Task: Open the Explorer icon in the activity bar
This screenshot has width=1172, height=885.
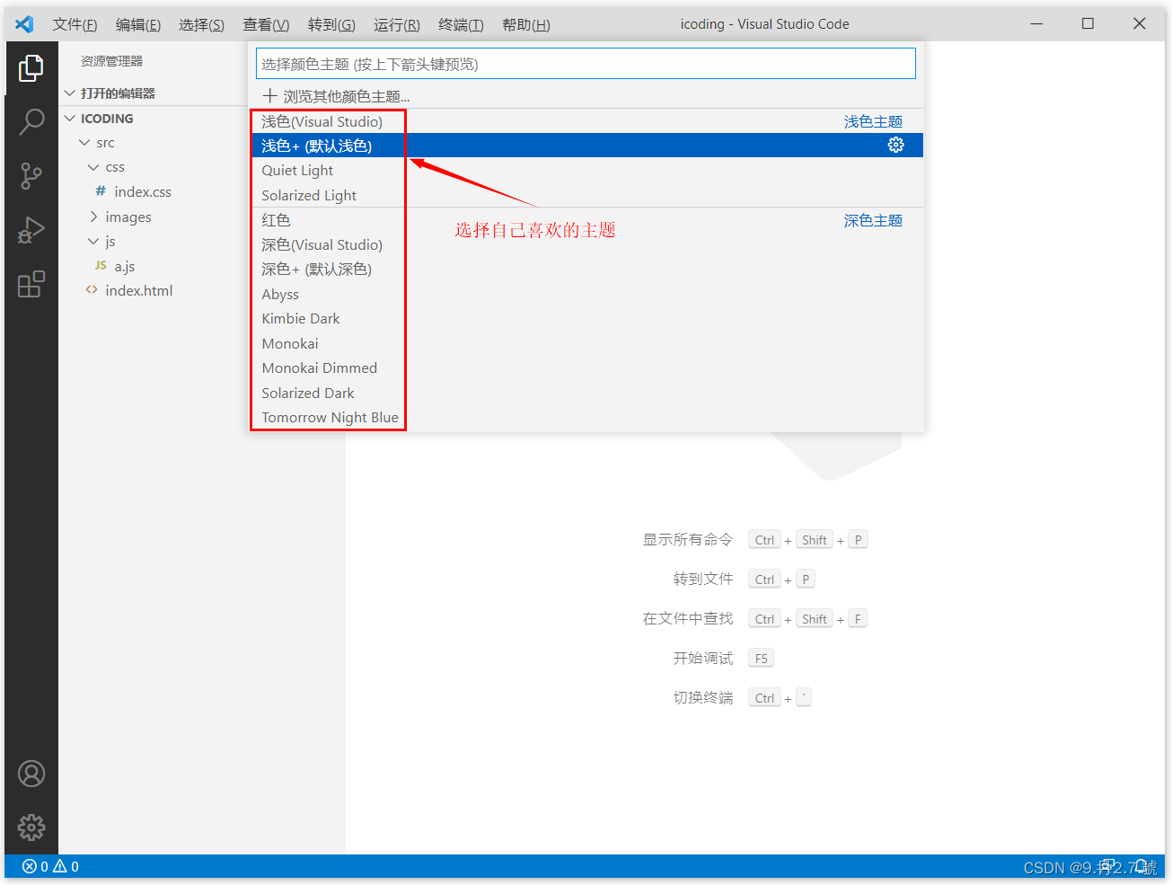Action: [x=32, y=67]
